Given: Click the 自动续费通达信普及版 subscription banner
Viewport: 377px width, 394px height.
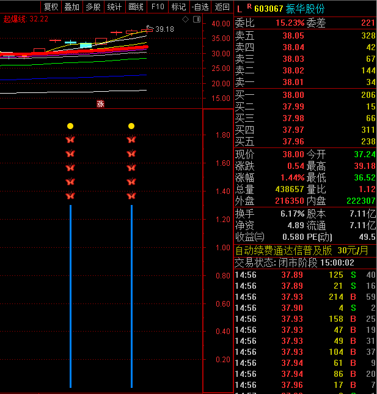Looking at the screenshot, I should 284,250.
